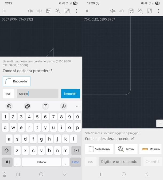Screen dimensions: 163x180
Task: Tap the filleted corner arc in the drawing
Action: [x=129, y=93]
